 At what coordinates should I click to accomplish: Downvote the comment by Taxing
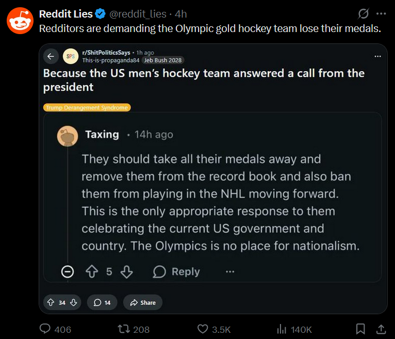(x=126, y=271)
